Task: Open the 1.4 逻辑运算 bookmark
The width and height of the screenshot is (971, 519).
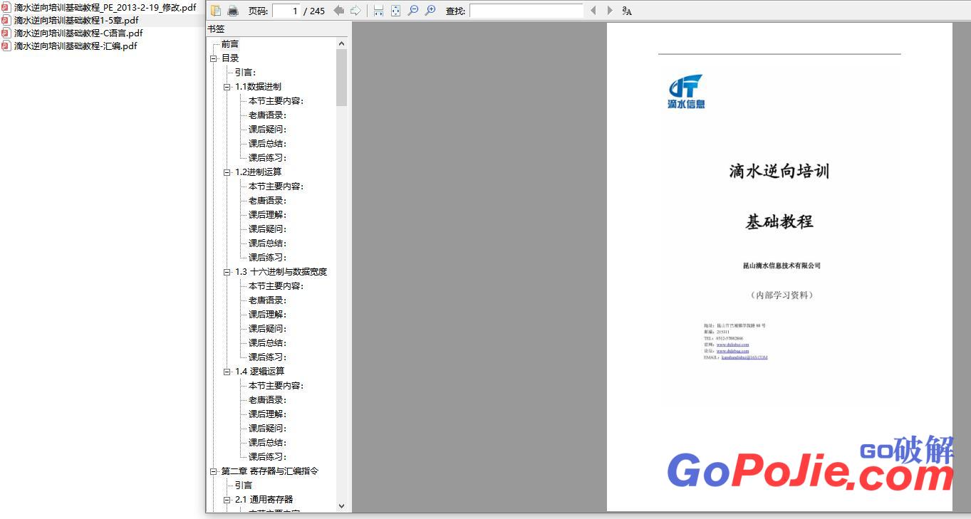Action: point(259,372)
